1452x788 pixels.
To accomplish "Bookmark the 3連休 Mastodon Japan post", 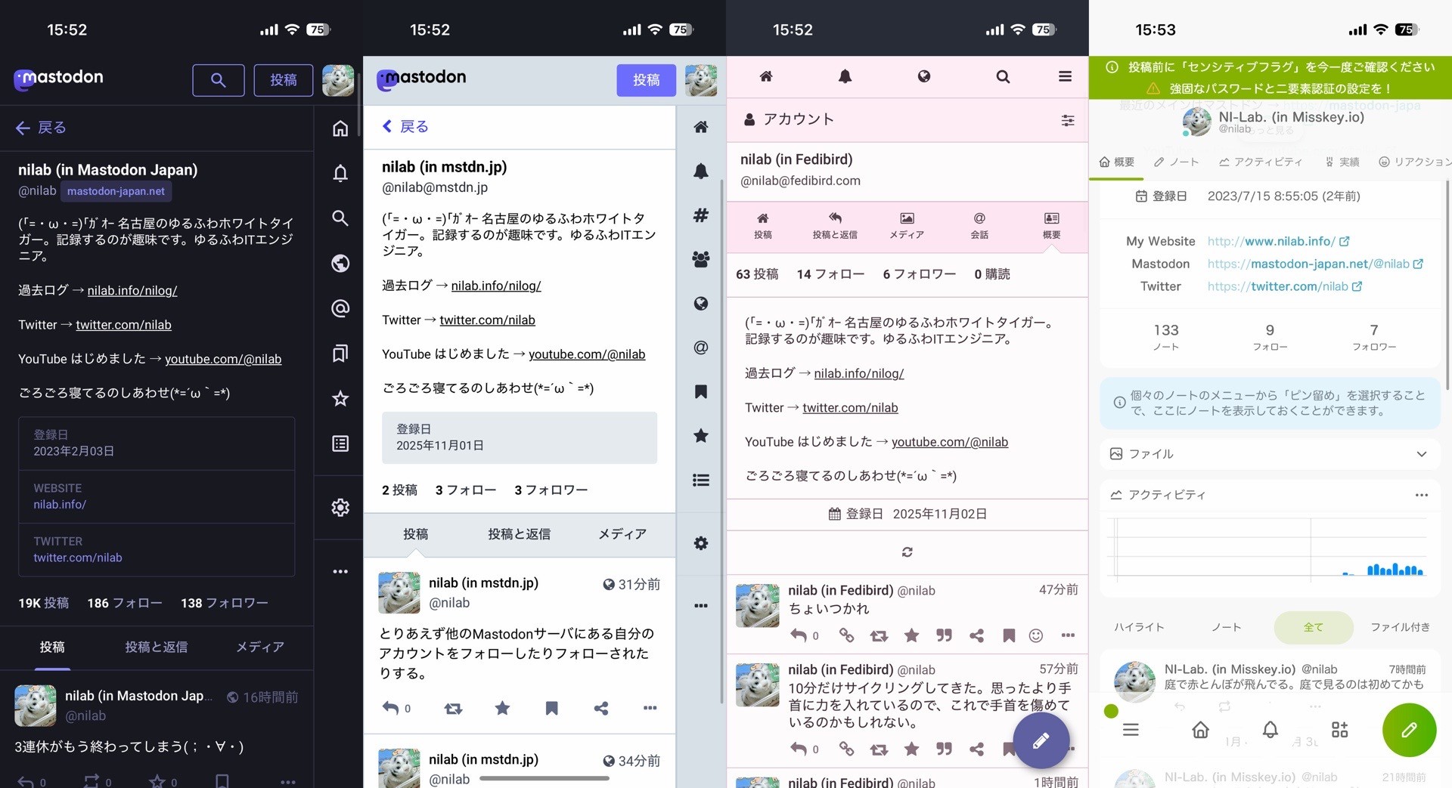I will (221, 781).
